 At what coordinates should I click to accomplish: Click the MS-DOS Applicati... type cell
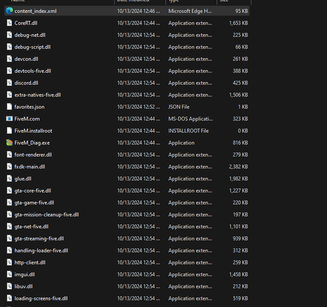tap(191, 119)
